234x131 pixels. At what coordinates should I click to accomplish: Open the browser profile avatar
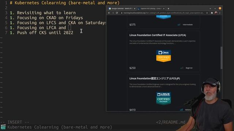(x=216, y=13)
